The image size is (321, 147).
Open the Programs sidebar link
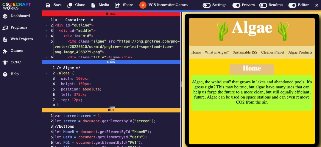(x=19, y=28)
